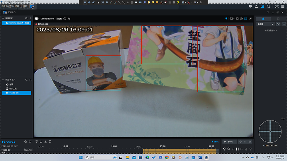Select General Layout in the sidebar
287x161 pixels.
[16, 23]
